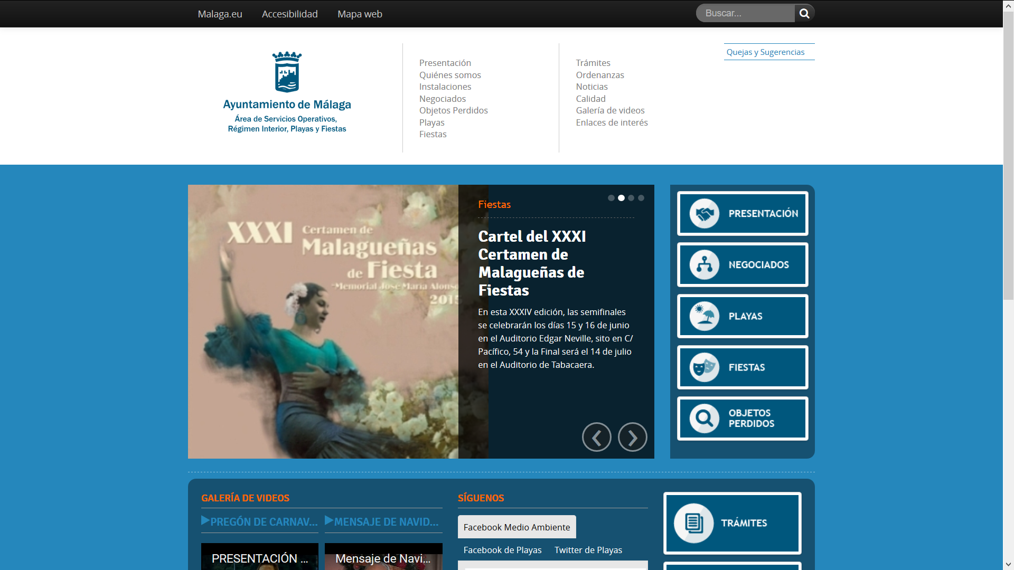Image resolution: width=1014 pixels, height=570 pixels.
Task: Open the Presentación text link in header
Action: [x=445, y=63]
